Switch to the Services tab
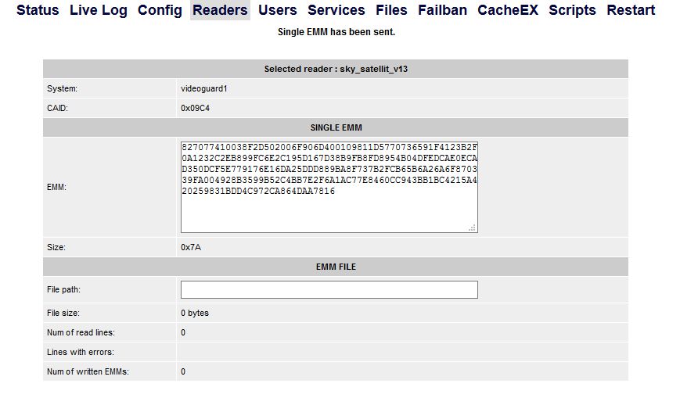 point(336,10)
